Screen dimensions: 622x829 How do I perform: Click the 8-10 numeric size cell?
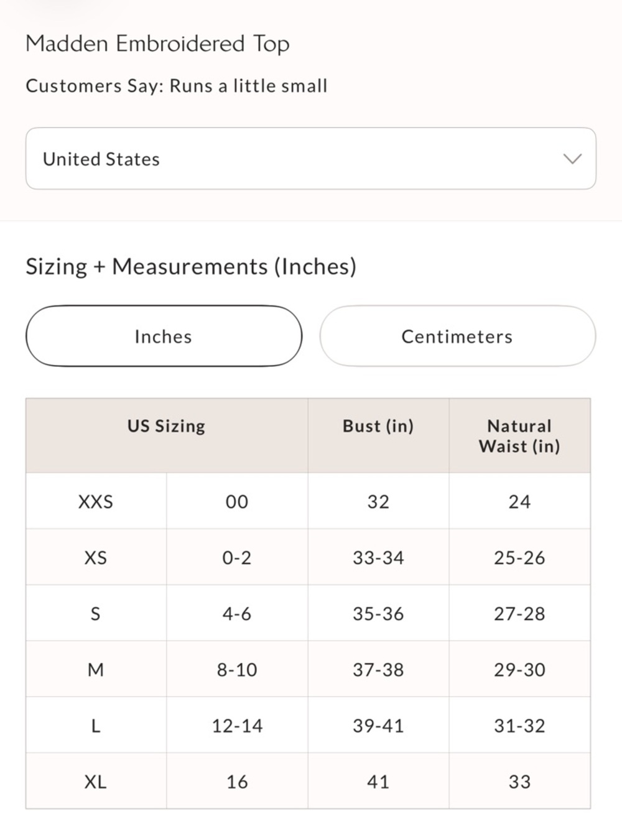coord(237,669)
